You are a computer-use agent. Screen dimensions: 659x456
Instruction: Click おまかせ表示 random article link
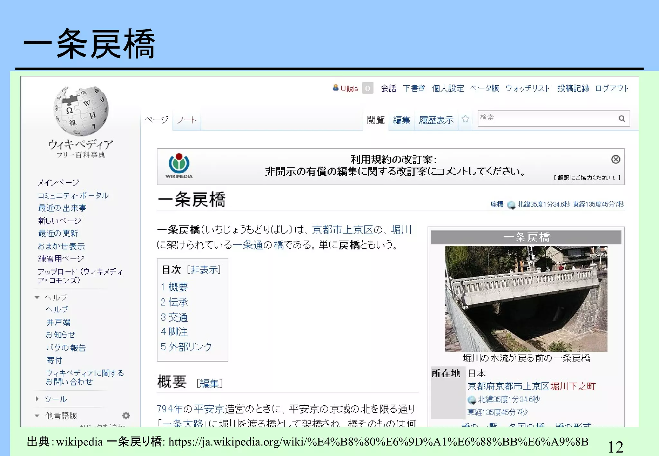[x=61, y=246]
